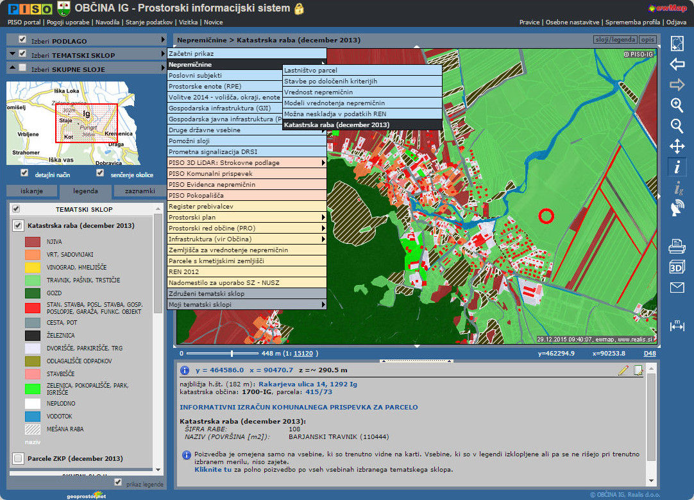The image size is (694, 500).
Task: Select the pan map arrows tool
Action: (x=677, y=146)
